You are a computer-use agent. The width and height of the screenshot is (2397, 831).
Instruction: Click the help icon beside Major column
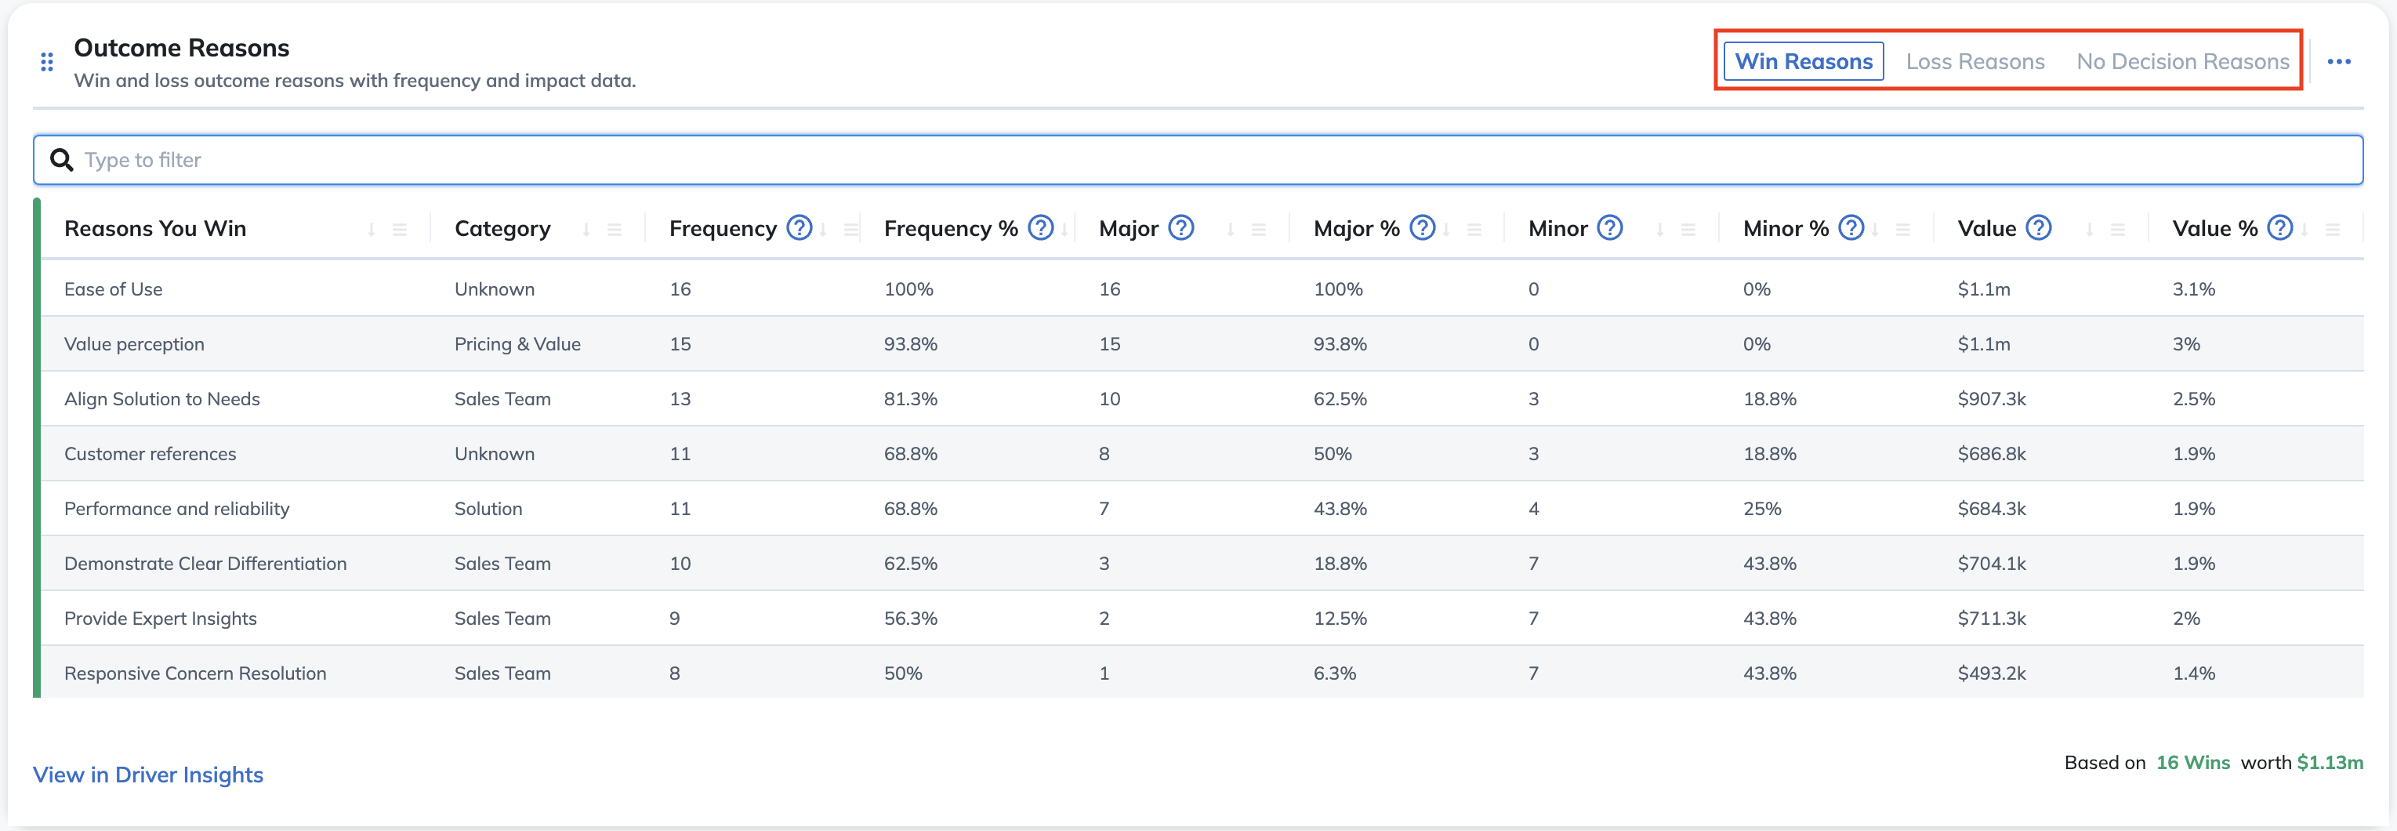point(1180,228)
